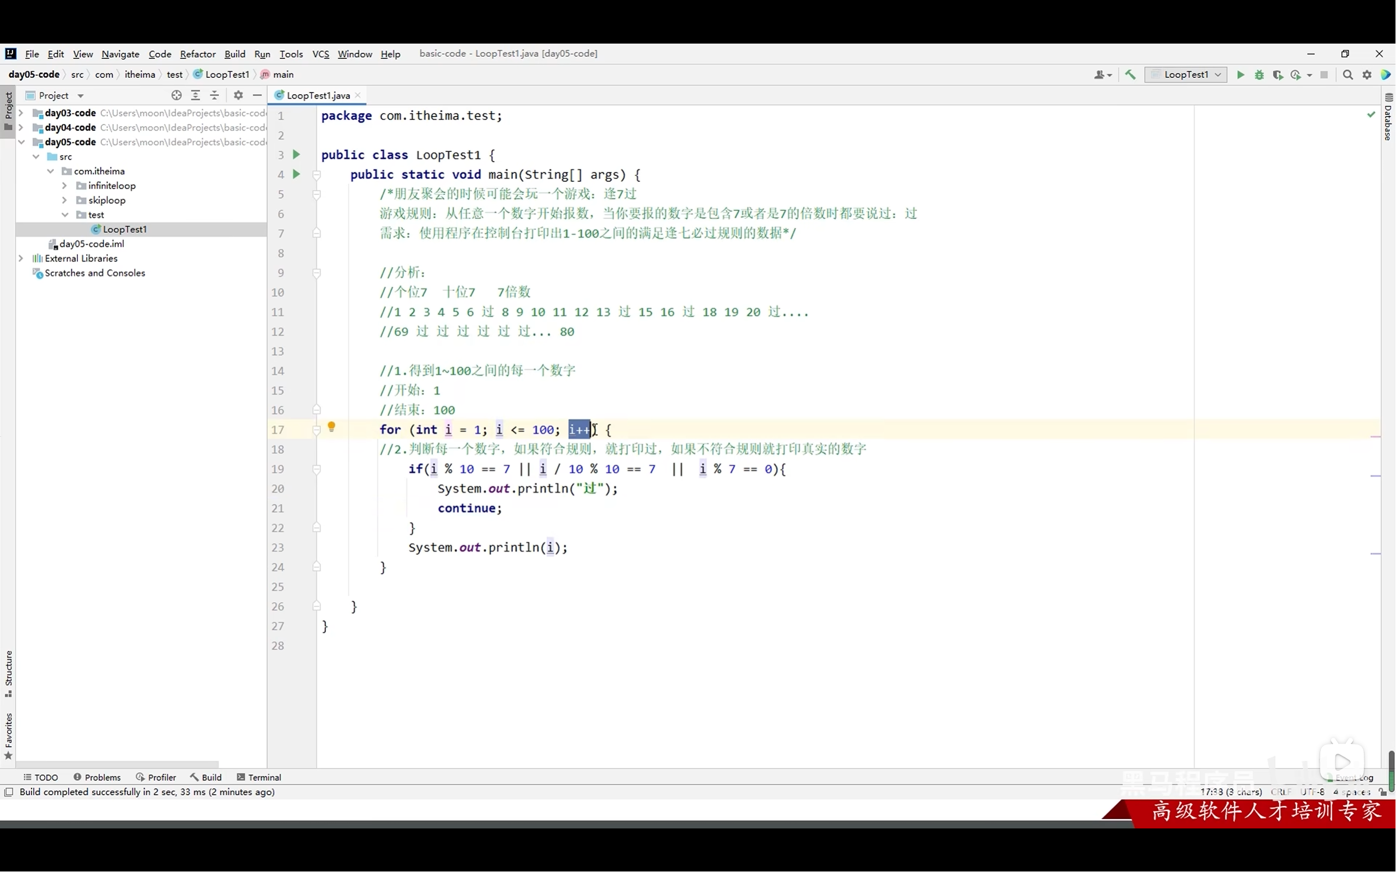Click the Select Opened File target icon

pyautogui.click(x=177, y=96)
